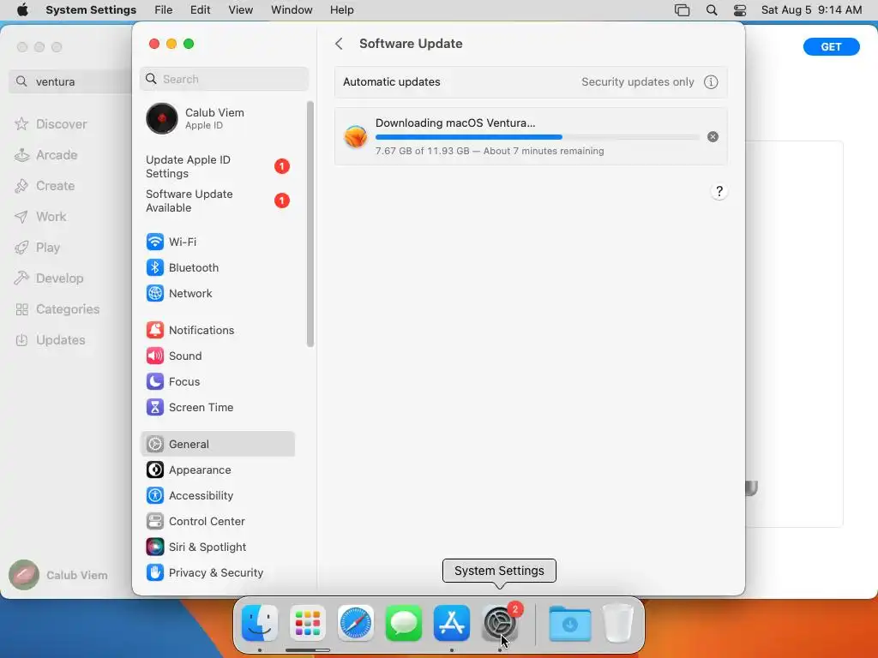Open Screen Time settings

[217, 407]
